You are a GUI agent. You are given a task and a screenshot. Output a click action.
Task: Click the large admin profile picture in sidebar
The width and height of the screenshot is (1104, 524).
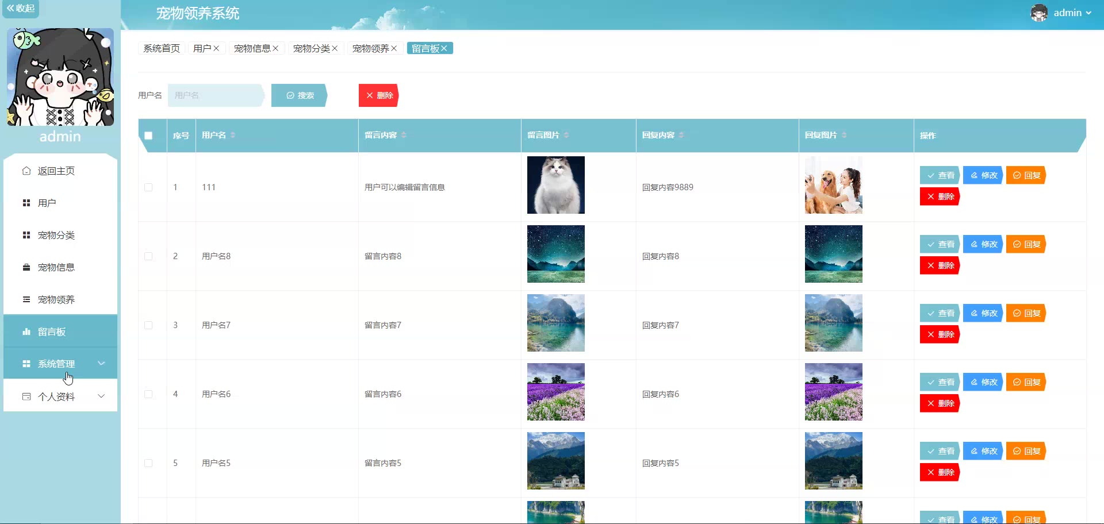point(60,77)
